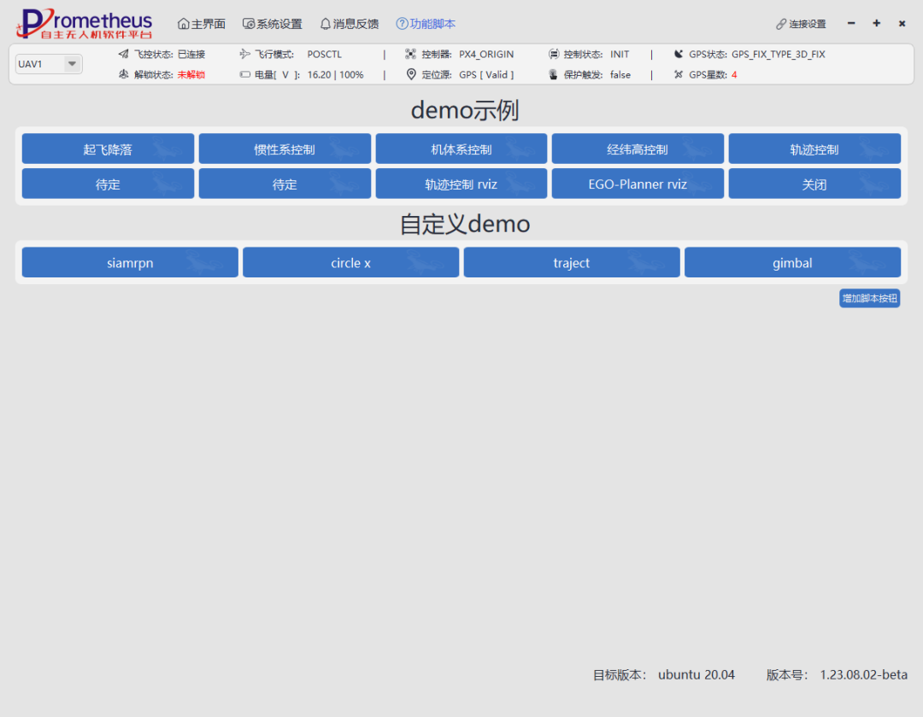
Task: Click the protection trigger hand icon
Action: click(x=553, y=74)
